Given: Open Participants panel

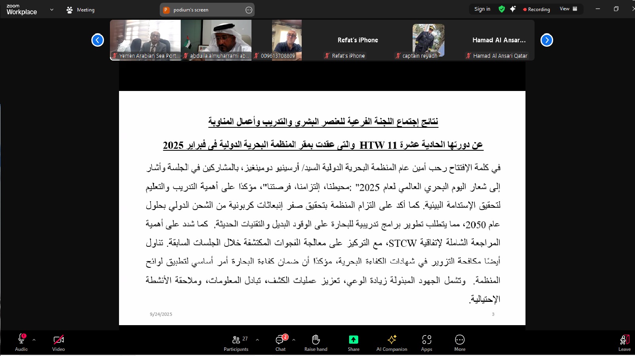Looking at the screenshot, I should tap(236, 343).
